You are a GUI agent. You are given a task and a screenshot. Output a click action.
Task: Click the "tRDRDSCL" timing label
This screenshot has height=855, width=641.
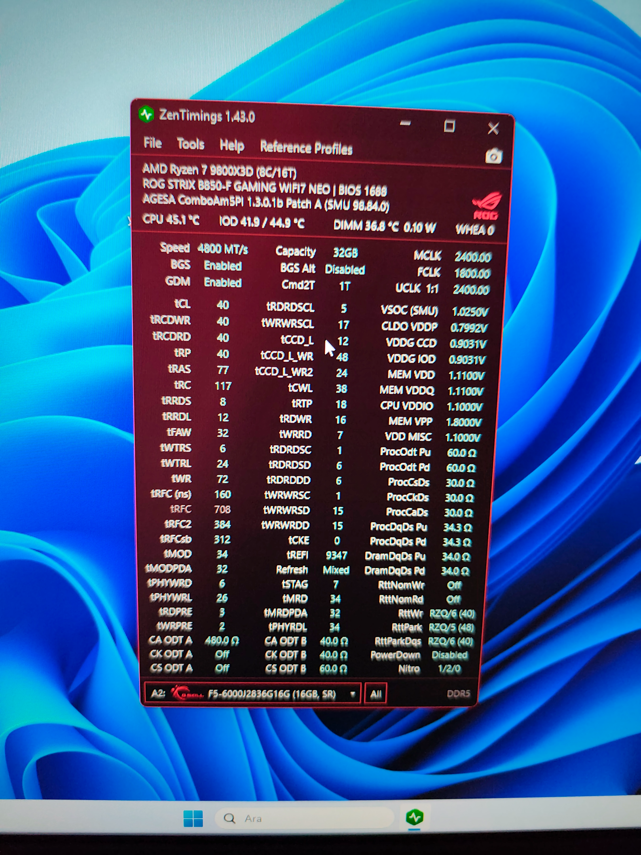click(290, 307)
